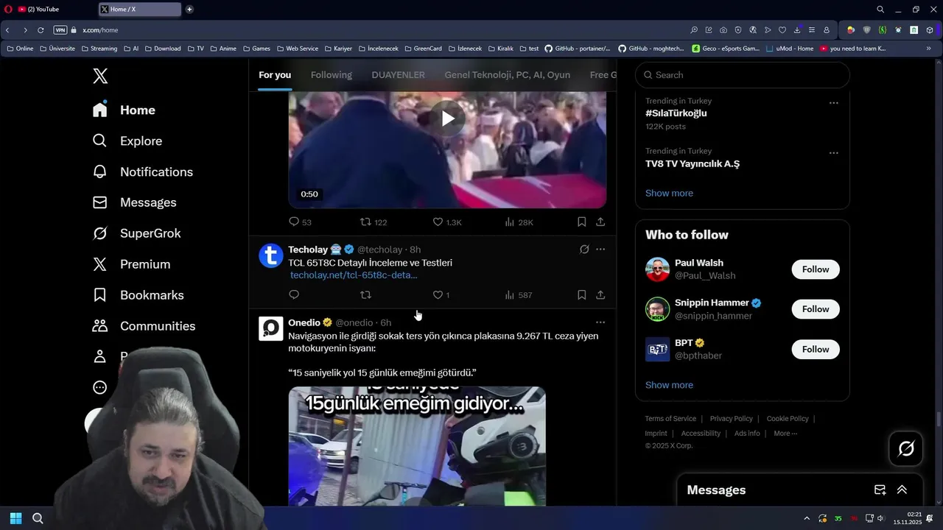The image size is (943, 530).
Task: Bookmark the video post
Action: point(581,222)
